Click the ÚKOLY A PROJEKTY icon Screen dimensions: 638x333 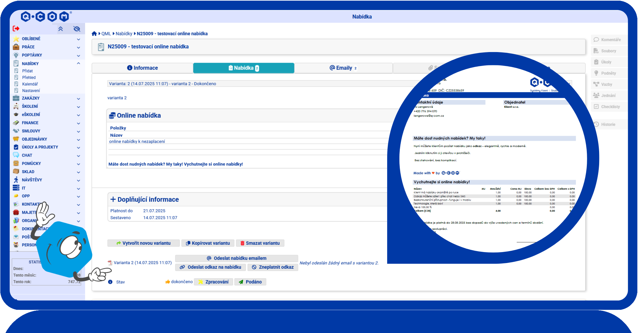tap(16, 147)
